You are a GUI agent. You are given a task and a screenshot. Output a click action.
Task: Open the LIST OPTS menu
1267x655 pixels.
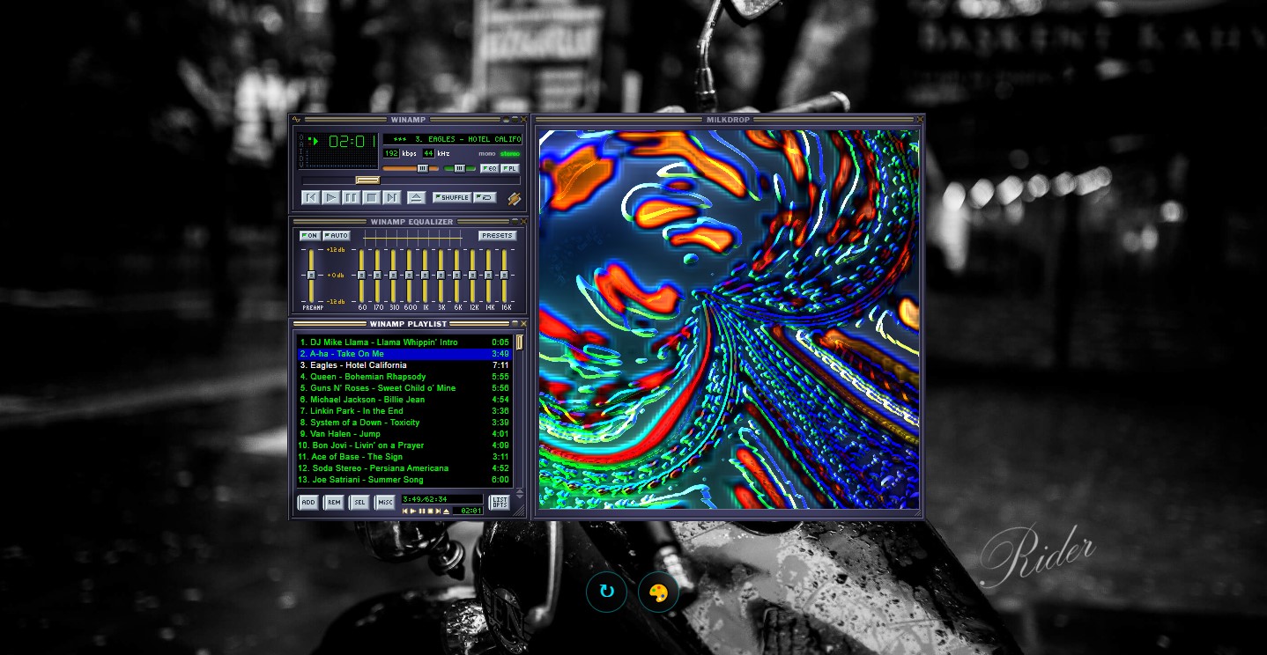pyautogui.click(x=499, y=503)
